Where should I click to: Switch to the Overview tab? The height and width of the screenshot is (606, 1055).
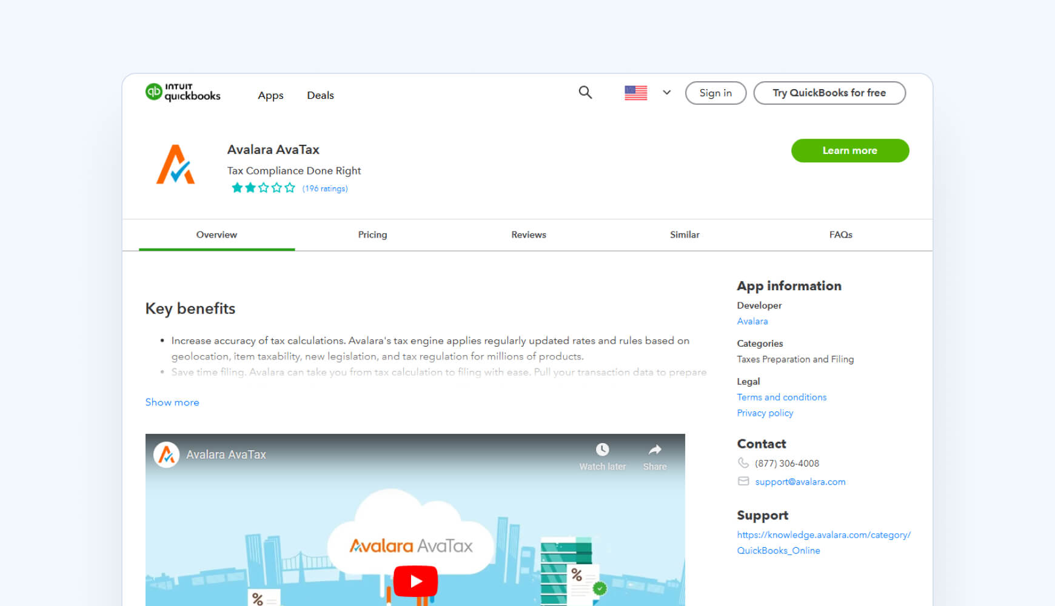point(216,235)
